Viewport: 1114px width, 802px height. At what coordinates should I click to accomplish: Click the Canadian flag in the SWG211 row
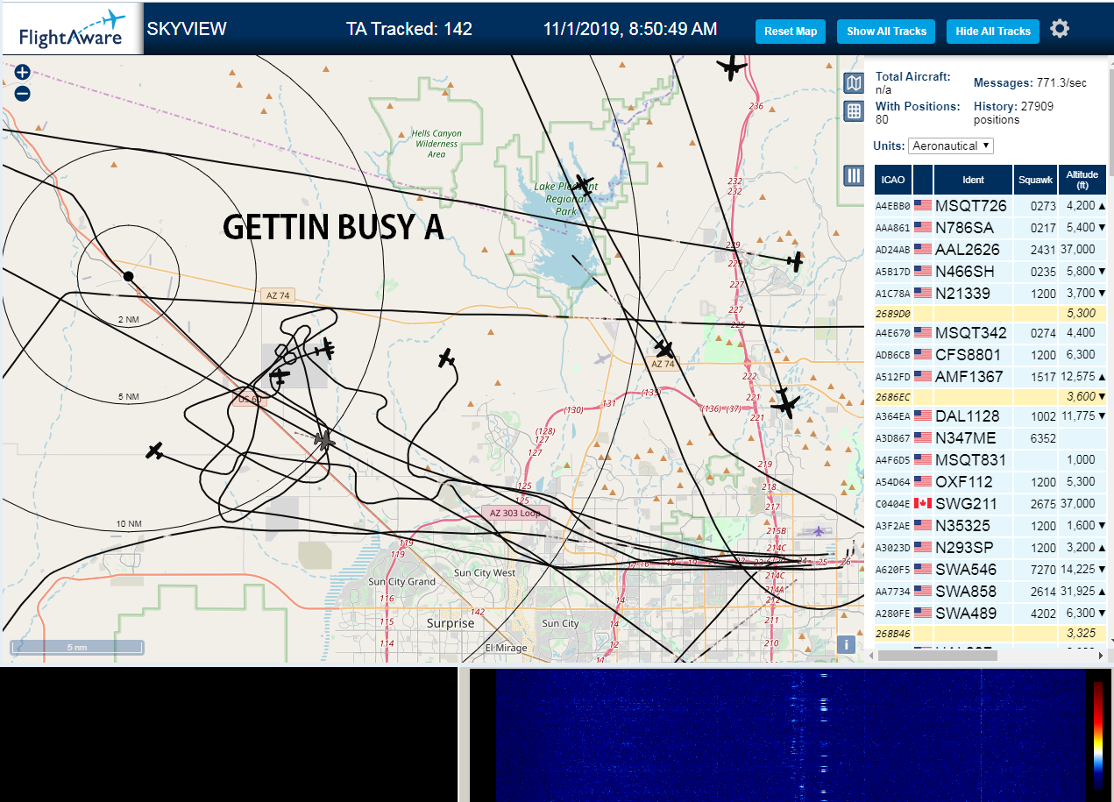point(923,503)
